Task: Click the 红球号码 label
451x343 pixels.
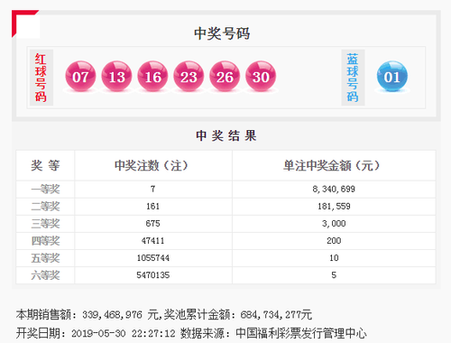Action: click(41, 78)
